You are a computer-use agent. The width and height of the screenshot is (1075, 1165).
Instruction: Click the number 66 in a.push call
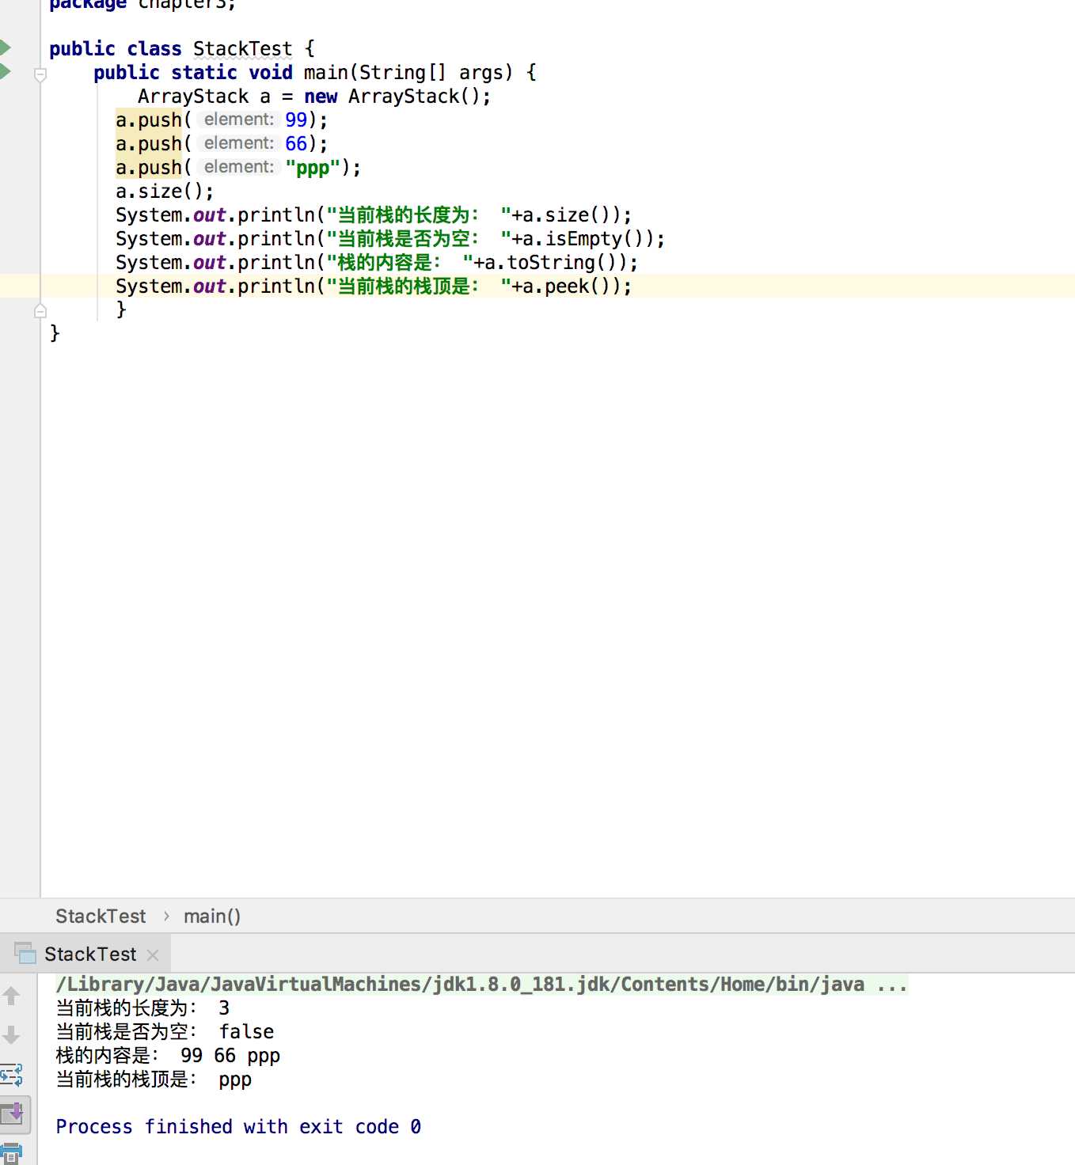point(296,144)
